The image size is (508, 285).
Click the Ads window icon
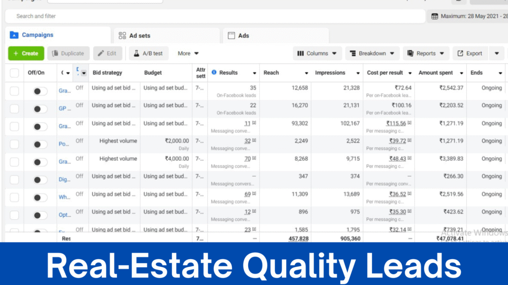tap(231, 36)
